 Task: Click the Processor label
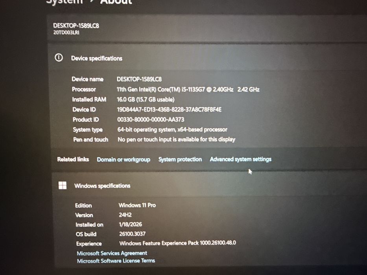coord(84,89)
